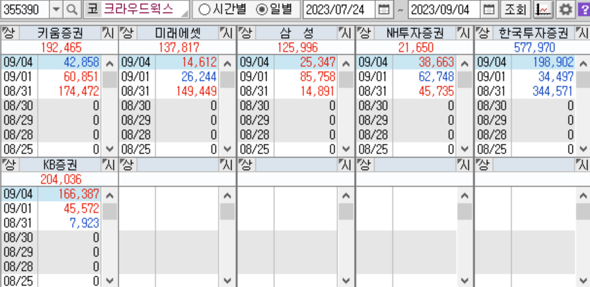This screenshot has height=287, width=590.
Task: Click 상 button in 키움증권 panel
Action: point(9,34)
